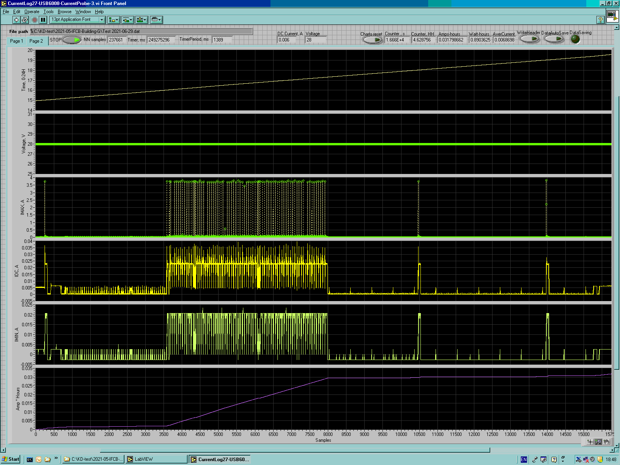Click the file path input field
Viewport: 620px width, 465px height.
tap(143, 31)
